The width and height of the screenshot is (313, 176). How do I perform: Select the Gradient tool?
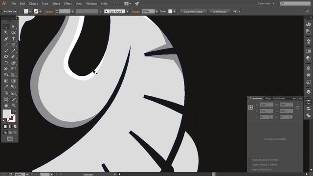tap(13, 81)
